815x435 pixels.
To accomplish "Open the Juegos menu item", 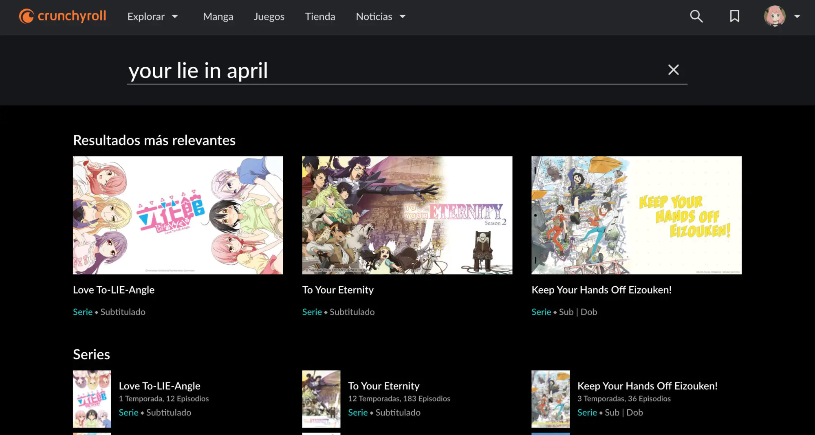I will coord(269,16).
